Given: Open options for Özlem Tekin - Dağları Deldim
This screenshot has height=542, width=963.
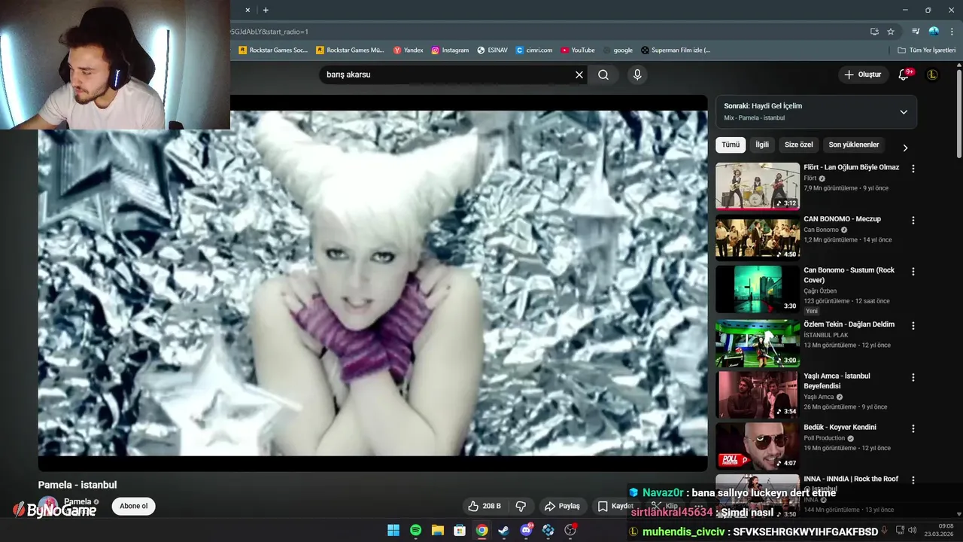Looking at the screenshot, I should point(913,326).
